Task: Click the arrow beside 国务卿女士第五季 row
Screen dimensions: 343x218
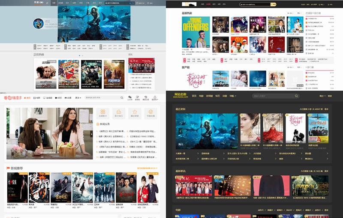Action: (224, 159)
